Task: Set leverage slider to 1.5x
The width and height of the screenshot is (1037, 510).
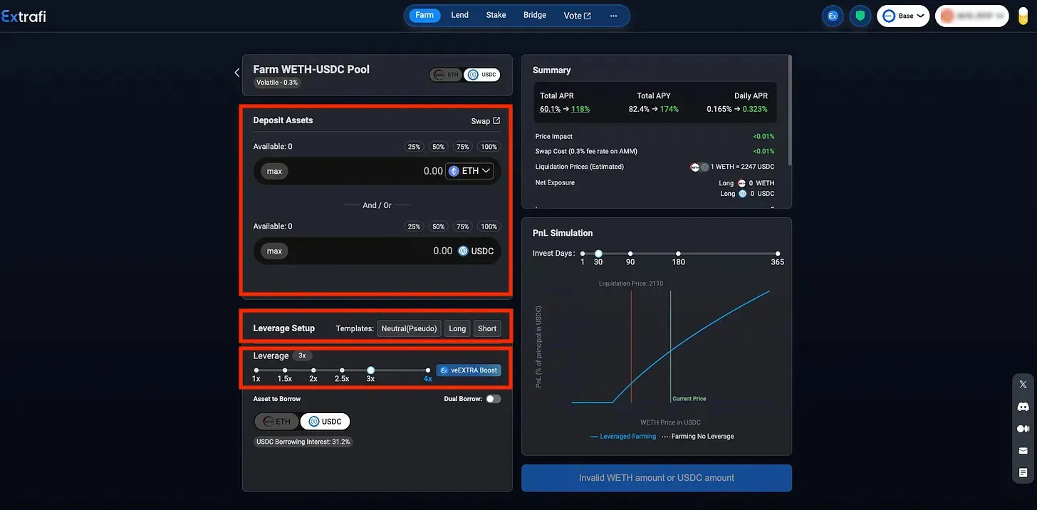Action: tap(285, 370)
